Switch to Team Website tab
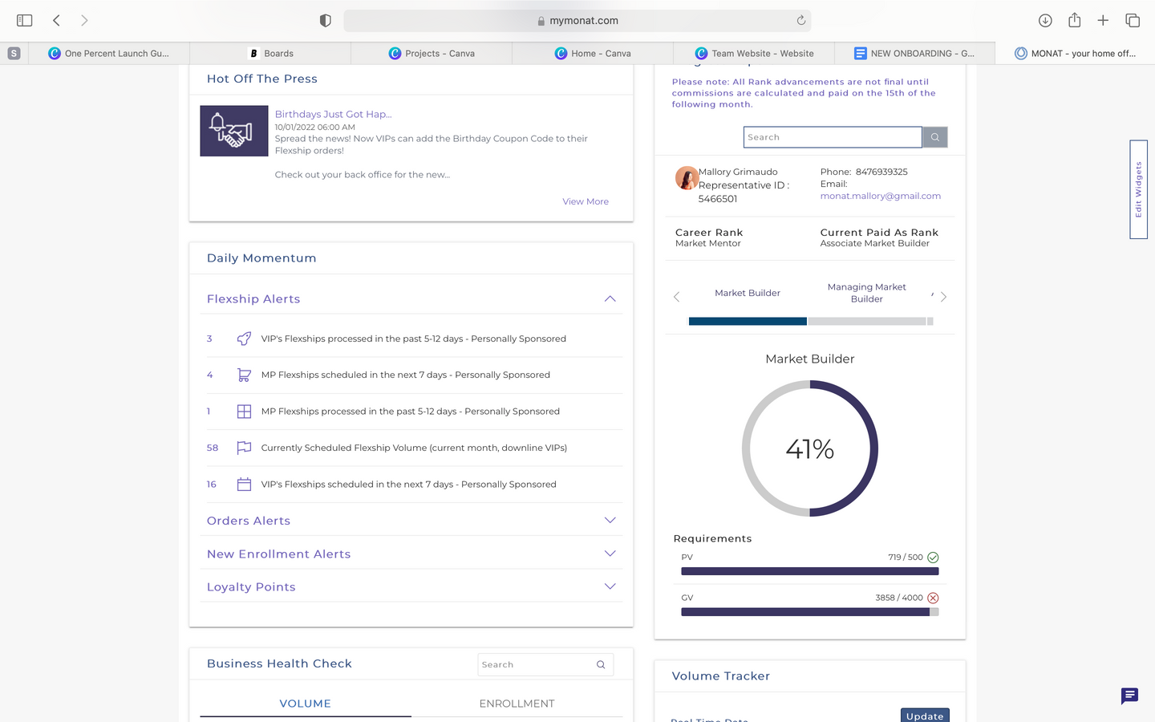Image resolution: width=1155 pixels, height=722 pixels. pyautogui.click(x=754, y=53)
